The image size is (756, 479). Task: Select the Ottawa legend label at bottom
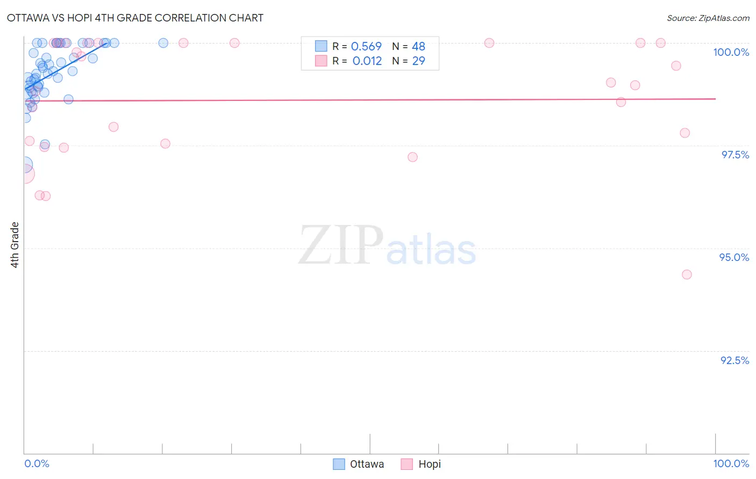coord(367,464)
